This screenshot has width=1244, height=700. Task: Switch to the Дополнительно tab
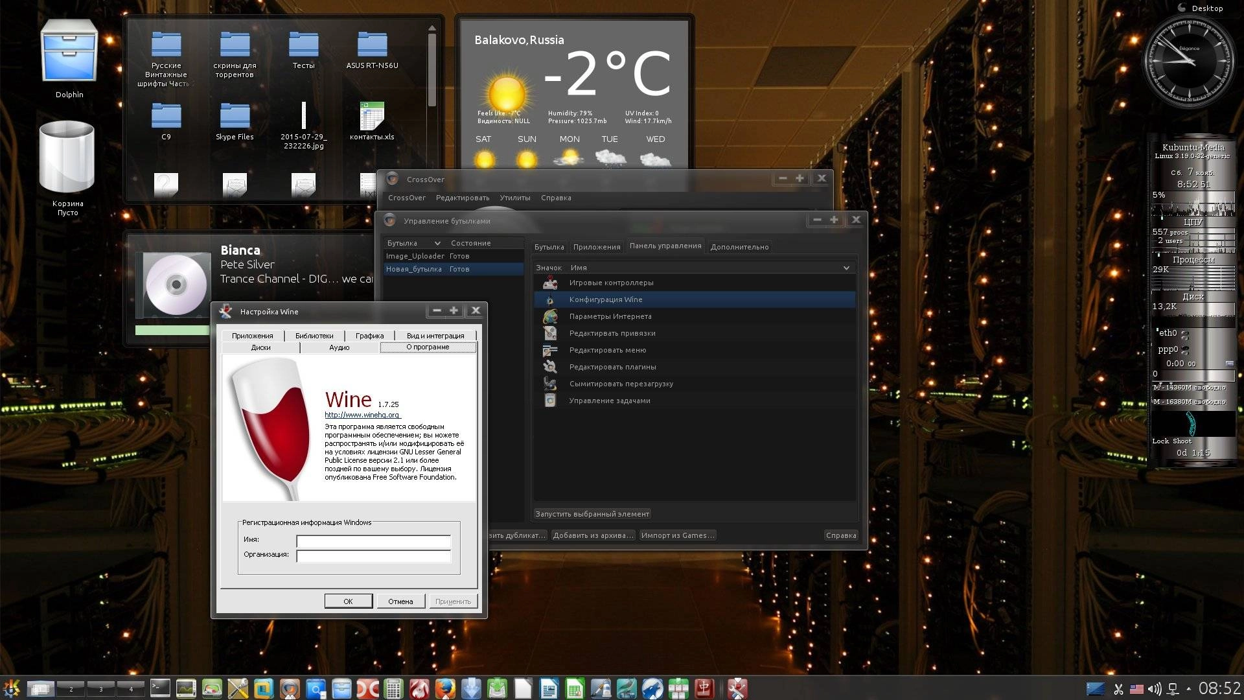click(x=739, y=247)
